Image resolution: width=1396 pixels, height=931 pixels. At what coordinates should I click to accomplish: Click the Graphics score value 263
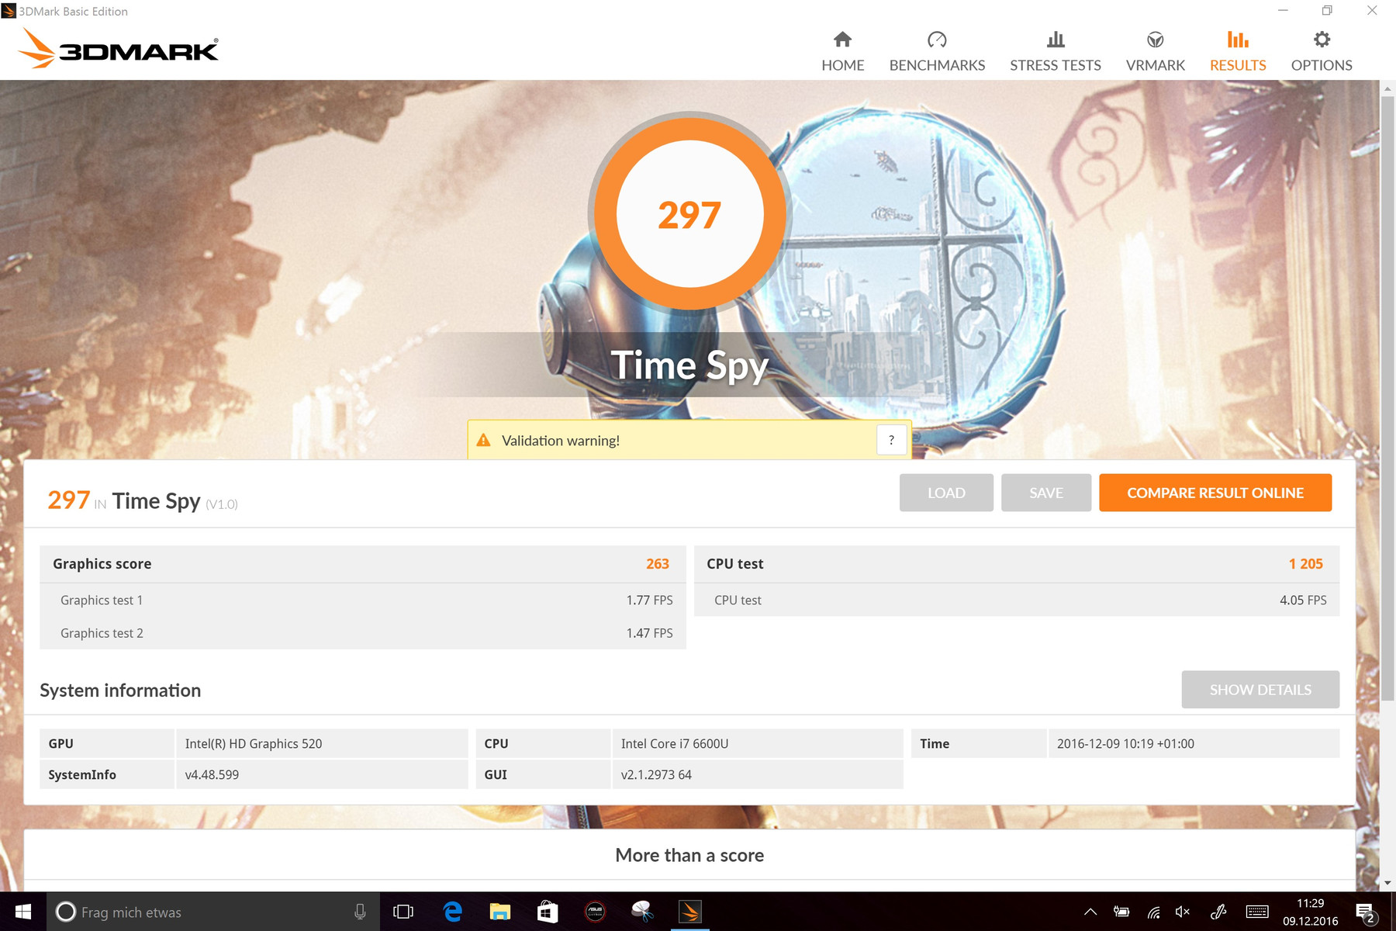[658, 564]
